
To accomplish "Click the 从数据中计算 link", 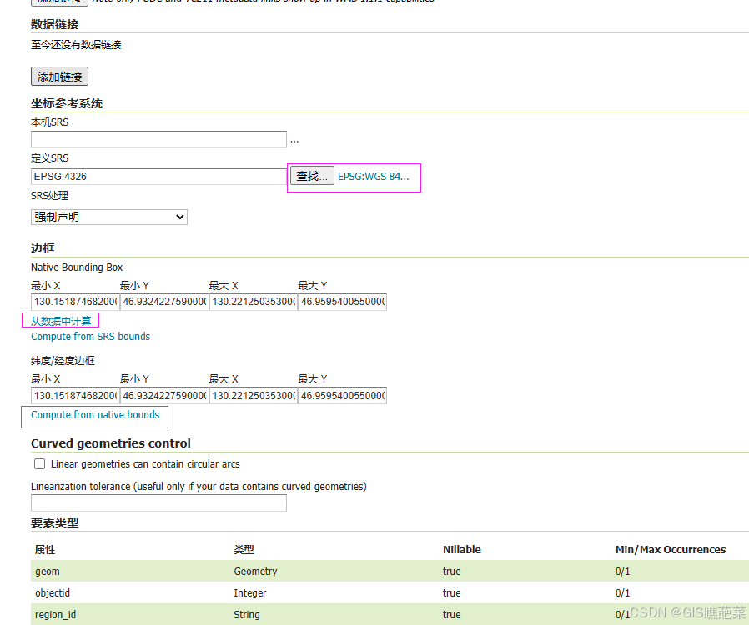I will (61, 321).
